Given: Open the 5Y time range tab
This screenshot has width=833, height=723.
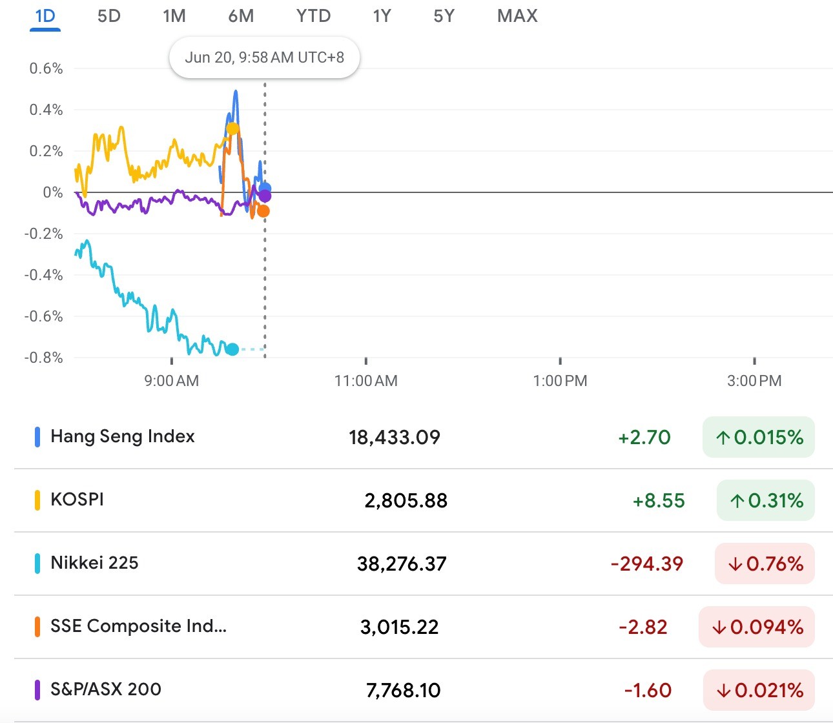Looking at the screenshot, I should pos(444,15).
